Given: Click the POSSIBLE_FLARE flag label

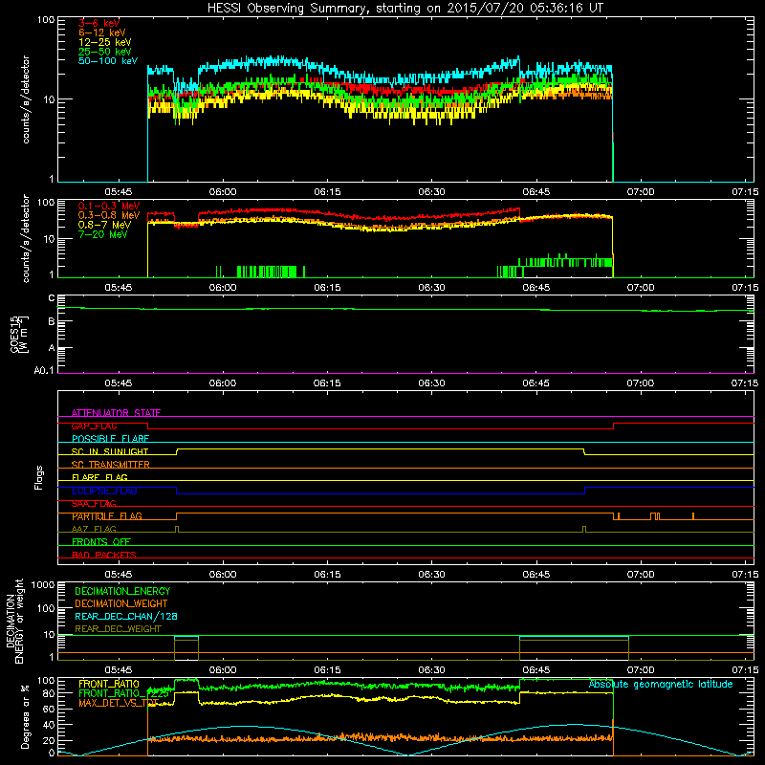Looking at the screenshot, I should (x=110, y=439).
